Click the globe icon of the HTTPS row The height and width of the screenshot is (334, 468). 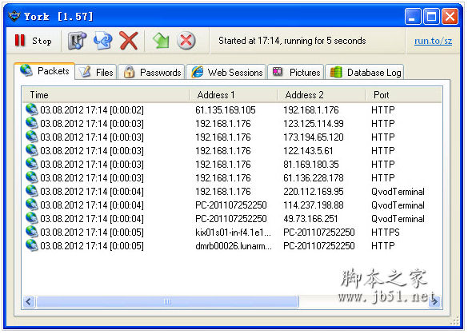(x=32, y=232)
